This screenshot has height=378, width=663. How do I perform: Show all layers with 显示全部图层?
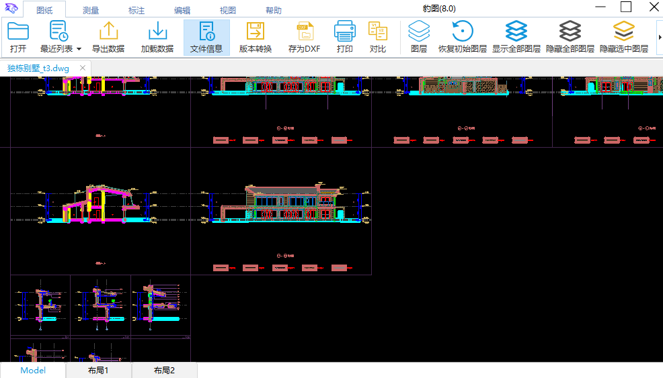(516, 32)
